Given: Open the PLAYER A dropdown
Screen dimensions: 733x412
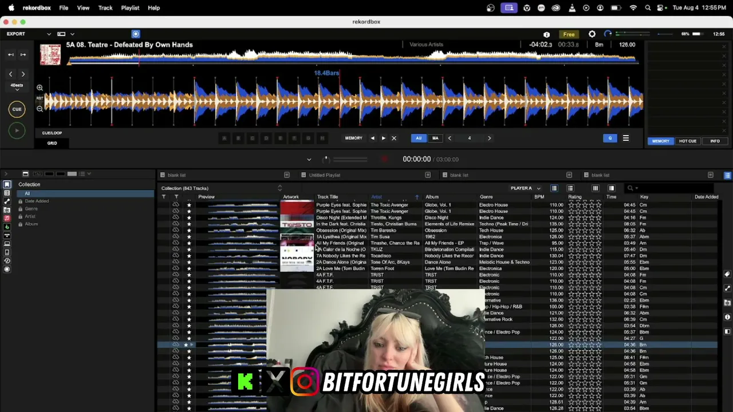Looking at the screenshot, I should 526,188.
